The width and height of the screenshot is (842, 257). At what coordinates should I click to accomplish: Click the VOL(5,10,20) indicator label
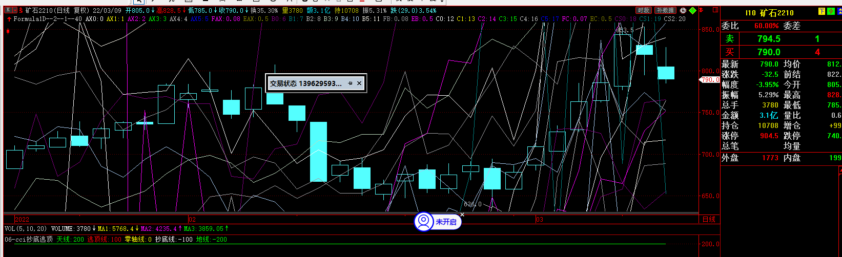pos(26,229)
